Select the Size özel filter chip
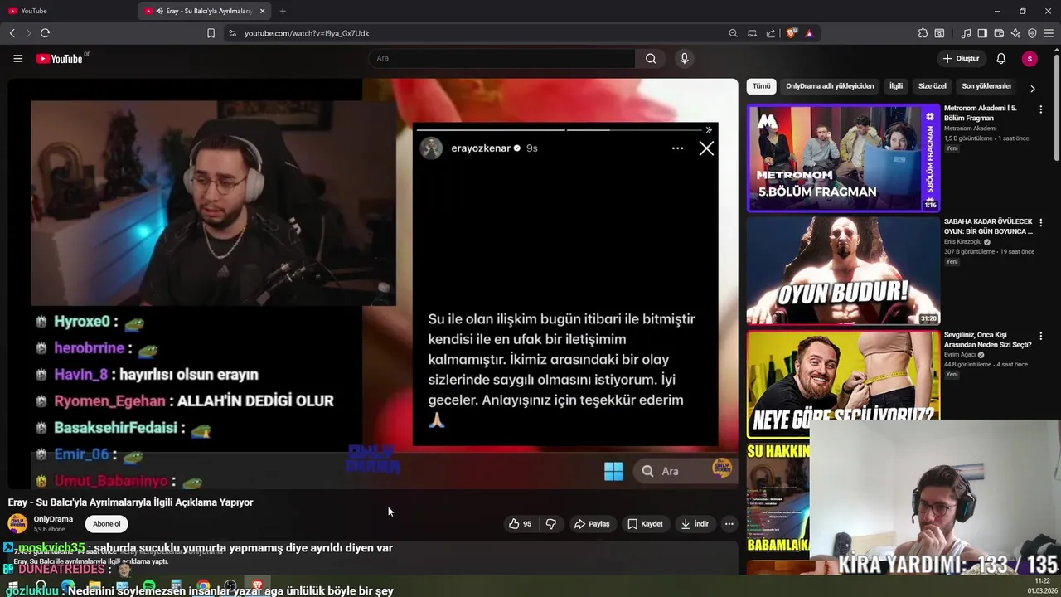 coord(932,86)
